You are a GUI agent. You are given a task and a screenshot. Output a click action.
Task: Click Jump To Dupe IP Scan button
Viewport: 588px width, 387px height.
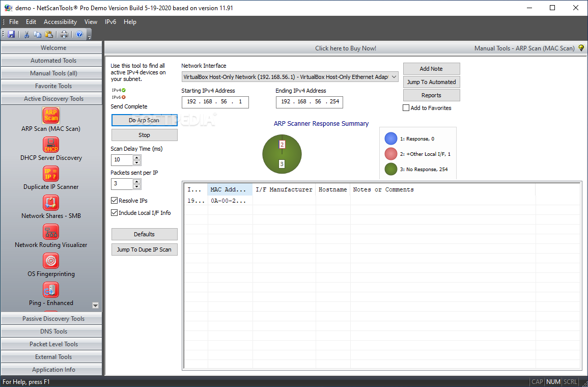(x=145, y=250)
